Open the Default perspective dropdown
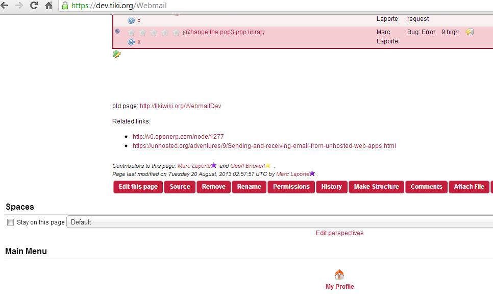493x302 pixels. pos(280,222)
